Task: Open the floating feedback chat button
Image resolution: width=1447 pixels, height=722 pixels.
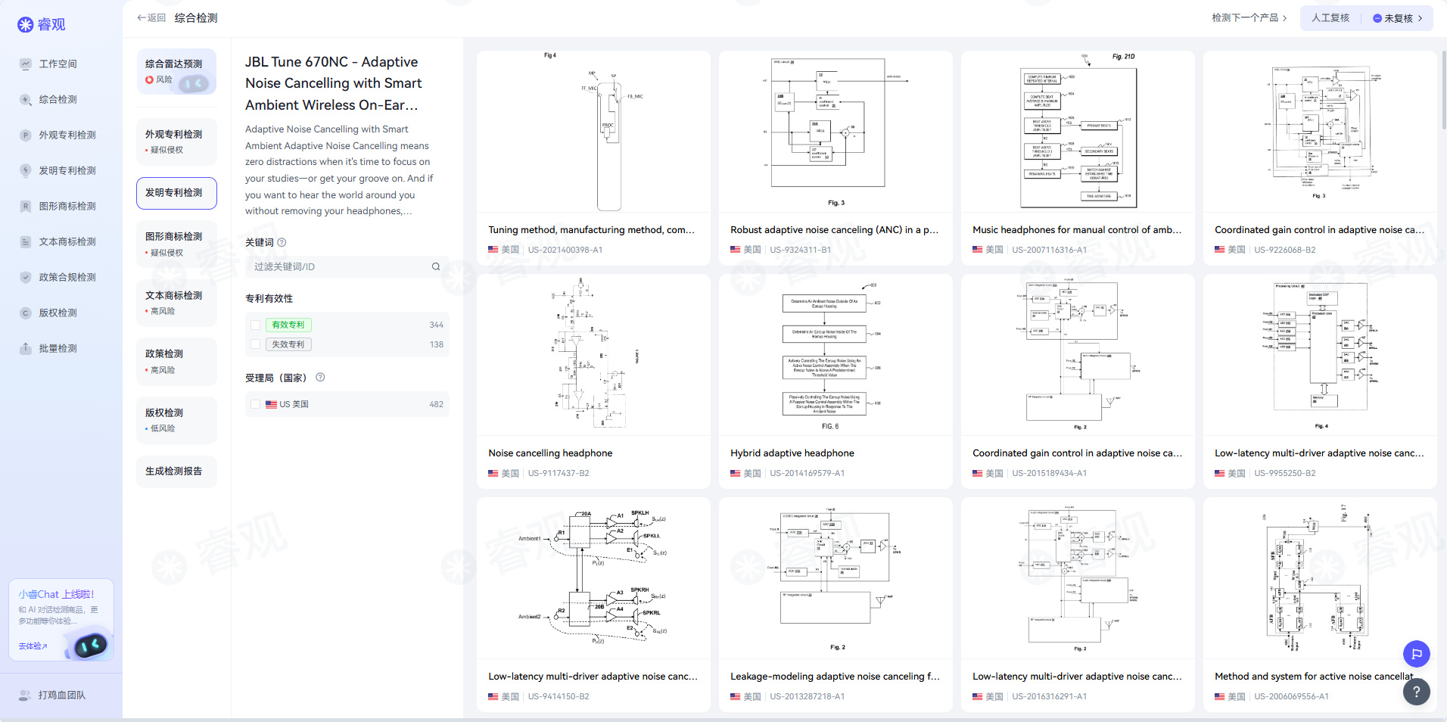Action: (x=1416, y=654)
